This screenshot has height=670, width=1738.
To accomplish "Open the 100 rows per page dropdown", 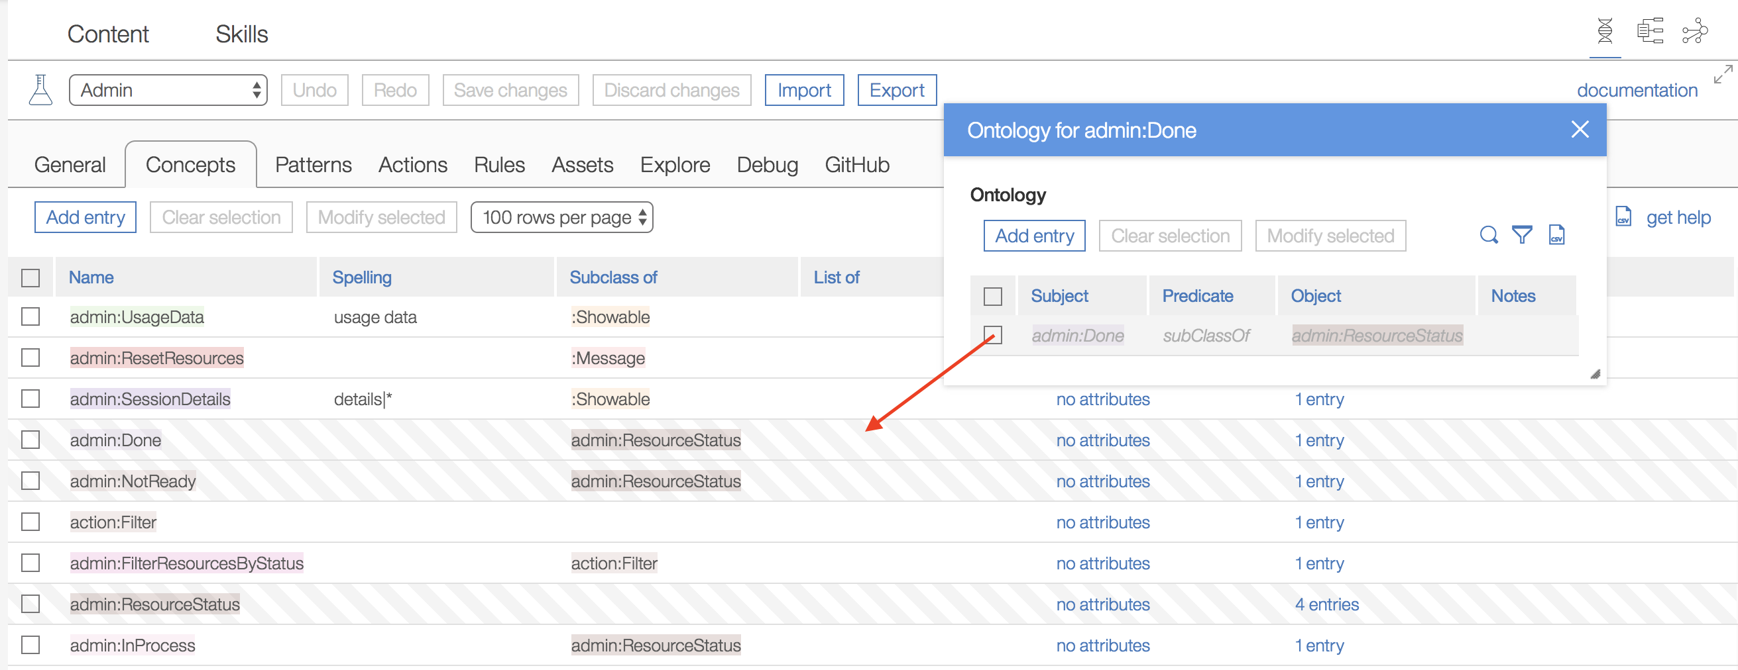I will (x=561, y=217).
